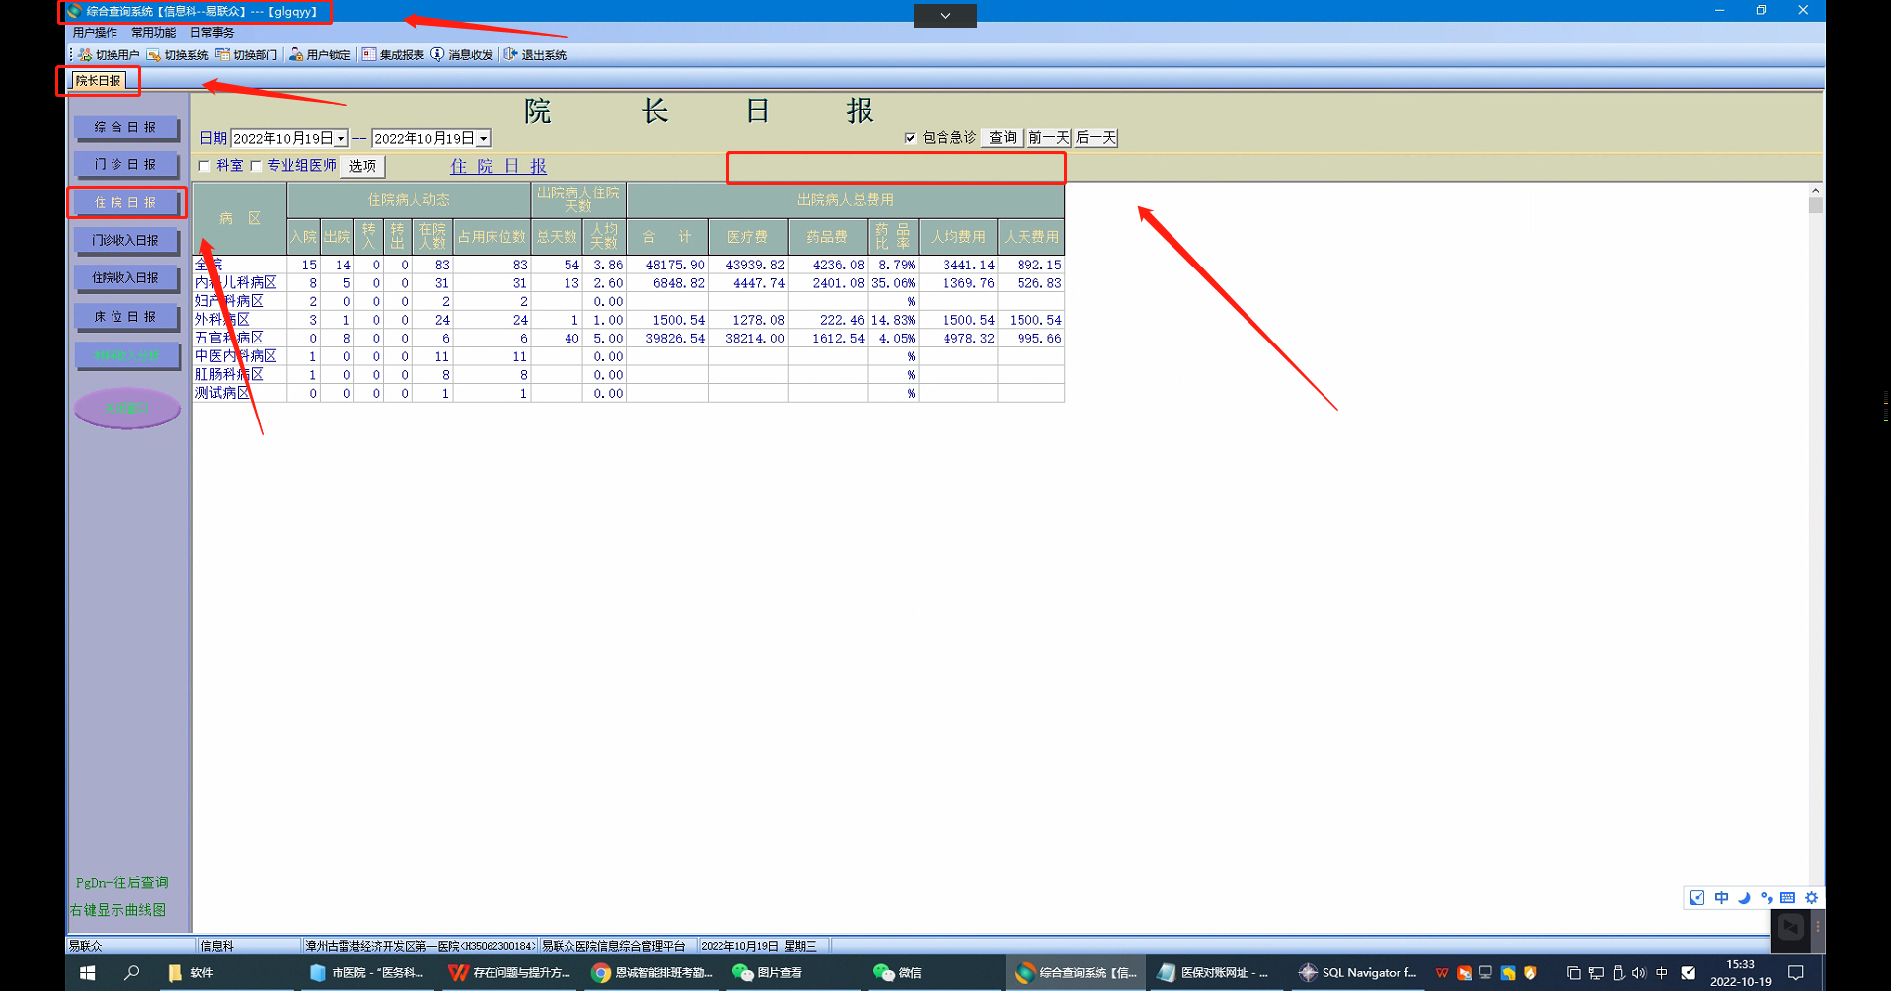The width and height of the screenshot is (1891, 991).
Task: Click the taskbar search magnifier icon
Action: click(131, 973)
